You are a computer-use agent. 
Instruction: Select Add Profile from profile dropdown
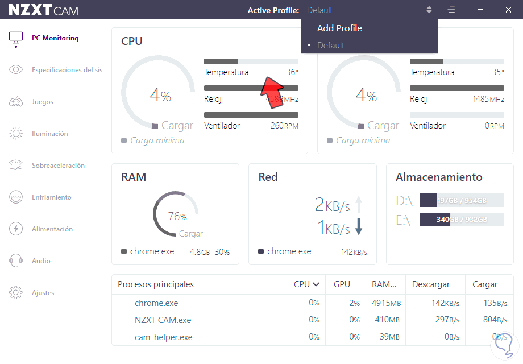[x=339, y=28]
